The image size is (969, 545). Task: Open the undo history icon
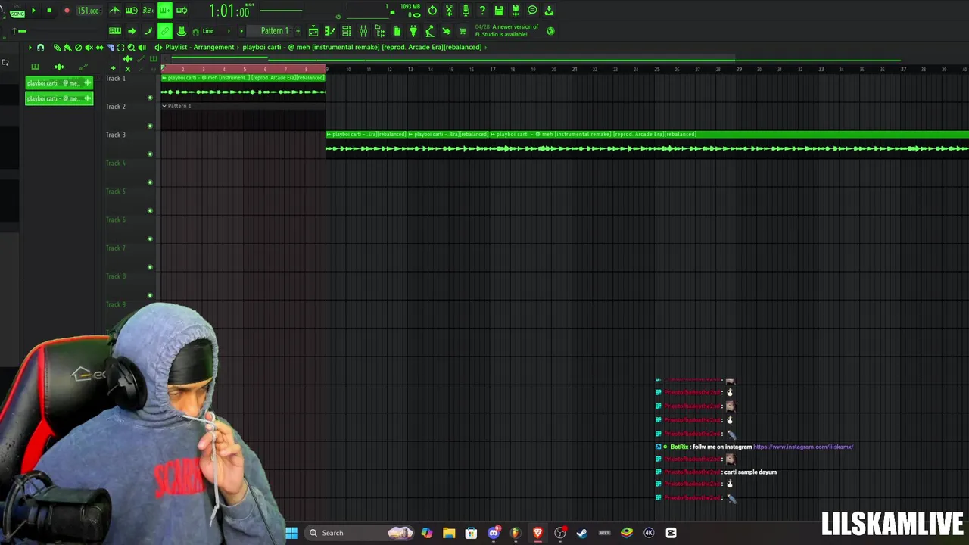432,11
